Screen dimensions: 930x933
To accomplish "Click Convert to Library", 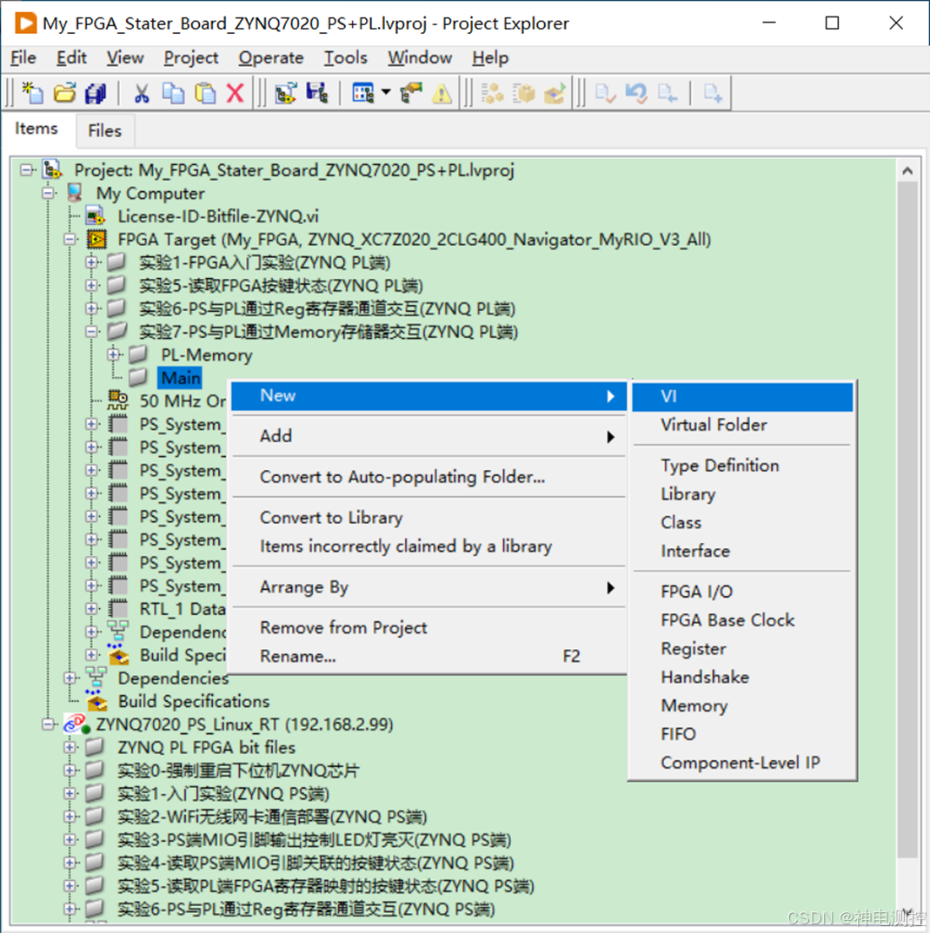I will click(x=428, y=518).
